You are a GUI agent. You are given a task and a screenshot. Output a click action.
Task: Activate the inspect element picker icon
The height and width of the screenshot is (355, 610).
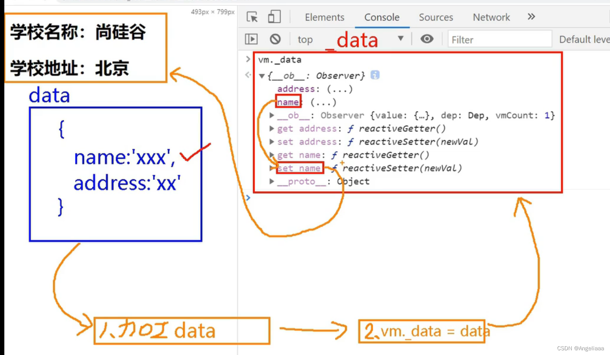pos(252,17)
